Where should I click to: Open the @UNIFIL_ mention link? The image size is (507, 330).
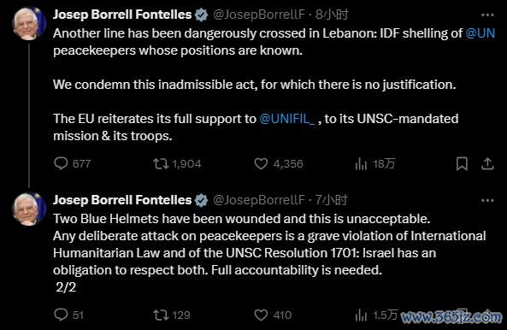[x=286, y=119]
